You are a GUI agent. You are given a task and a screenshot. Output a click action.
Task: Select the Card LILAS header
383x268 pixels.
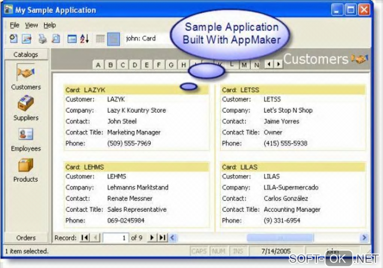pos(293,167)
